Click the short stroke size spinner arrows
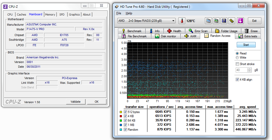Screen dimensions: 272x140 pos(249,70)
